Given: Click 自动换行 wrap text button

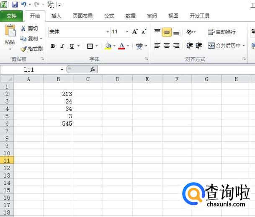Looking at the screenshot, I should (222, 32).
